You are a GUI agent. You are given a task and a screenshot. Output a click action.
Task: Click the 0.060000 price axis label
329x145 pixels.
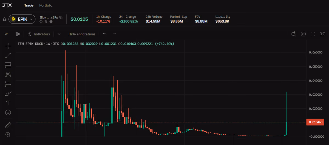pyautogui.click(x=316, y=53)
